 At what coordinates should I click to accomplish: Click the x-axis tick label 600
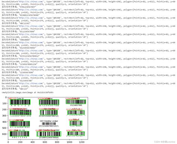click(45, 142)
